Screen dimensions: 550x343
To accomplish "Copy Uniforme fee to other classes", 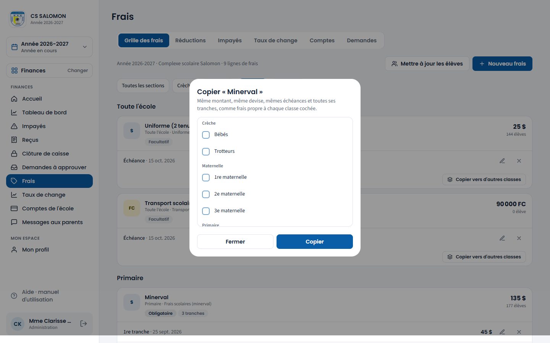I will click(x=484, y=180).
